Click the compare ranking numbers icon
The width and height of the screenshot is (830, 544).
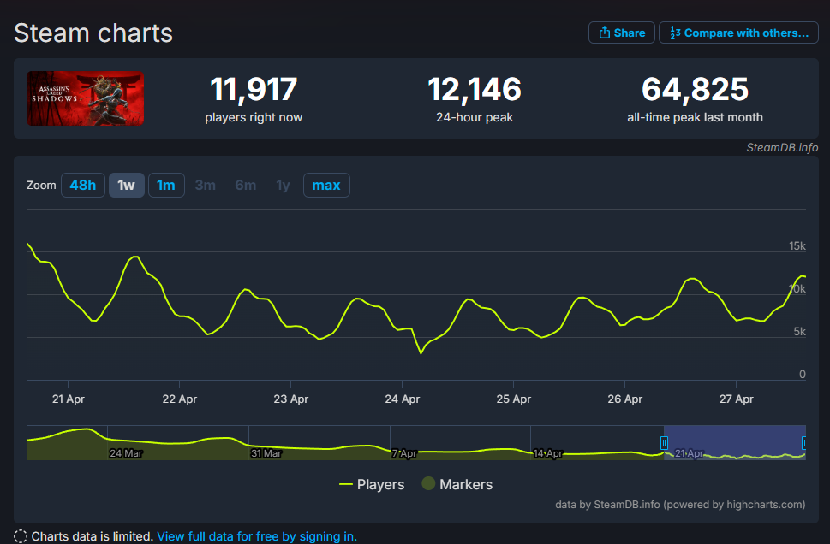click(675, 33)
